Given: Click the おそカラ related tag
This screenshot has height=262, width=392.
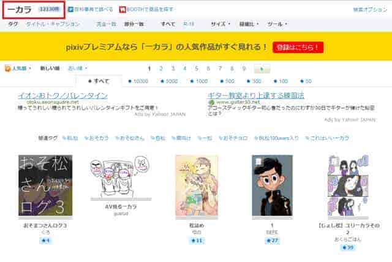Looking at the screenshot, I should coord(97,138).
